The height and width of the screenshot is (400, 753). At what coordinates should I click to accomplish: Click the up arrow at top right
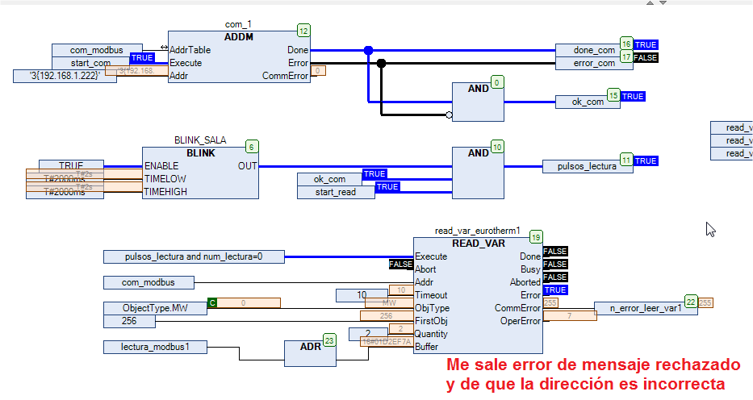coord(650,3)
